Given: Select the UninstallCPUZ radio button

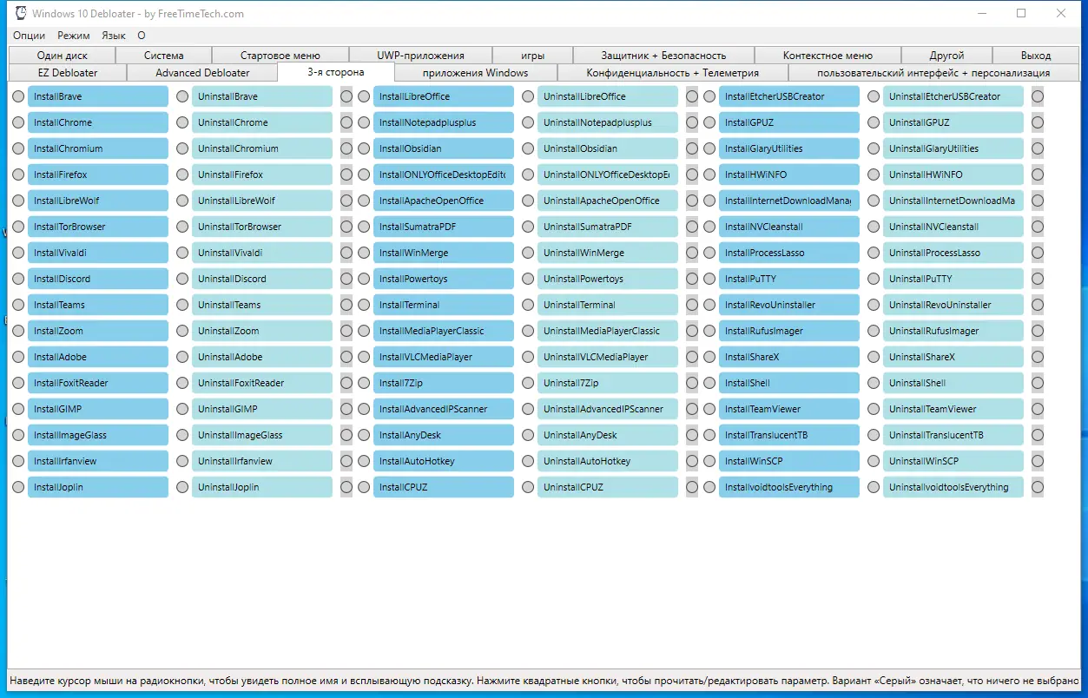Looking at the screenshot, I should tap(528, 487).
